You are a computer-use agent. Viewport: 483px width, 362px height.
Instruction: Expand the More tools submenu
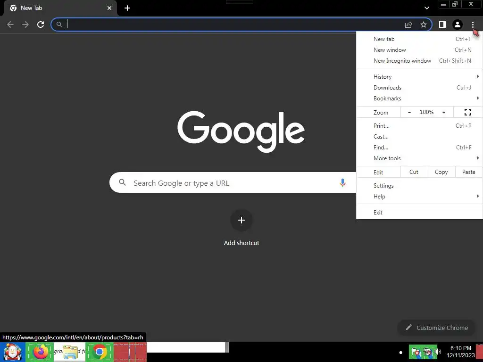pyautogui.click(x=419, y=158)
